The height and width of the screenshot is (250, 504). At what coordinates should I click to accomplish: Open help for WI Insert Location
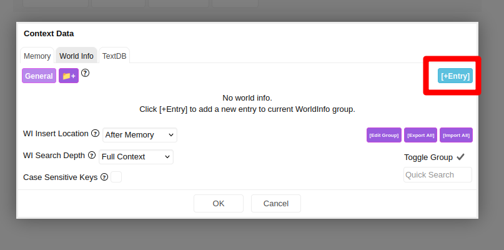click(x=96, y=133)
